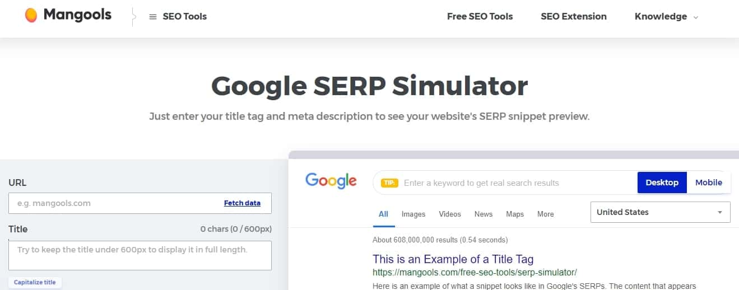739x290 pixels.
Task: Click the example title tag link
Action: pos(453,259)
